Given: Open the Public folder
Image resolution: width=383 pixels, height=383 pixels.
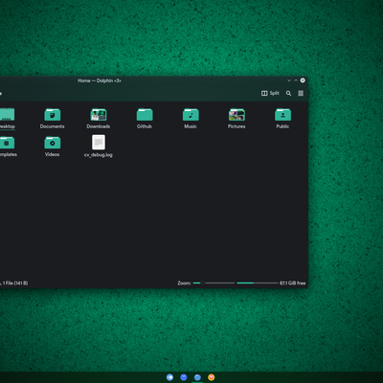Looking at the screenshot, I should (282, 119).
